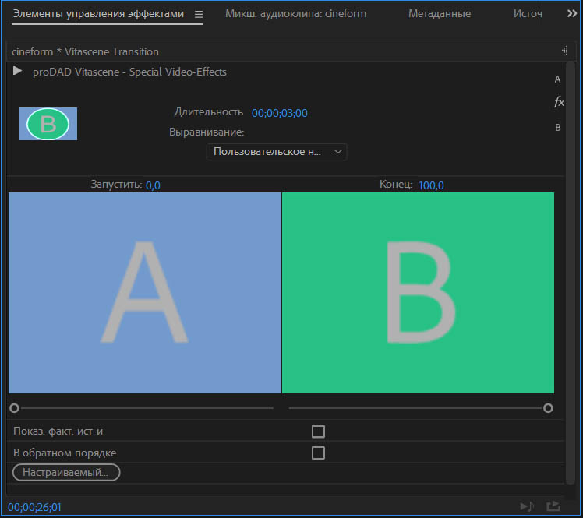Viewport: 583px width, 518px height.
Task: Click the end slider handle under B
Action: [548, 407]
